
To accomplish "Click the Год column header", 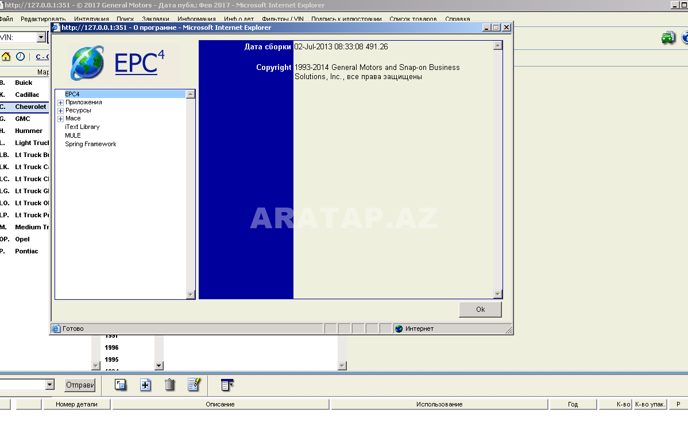I will [x=573, y=404].
